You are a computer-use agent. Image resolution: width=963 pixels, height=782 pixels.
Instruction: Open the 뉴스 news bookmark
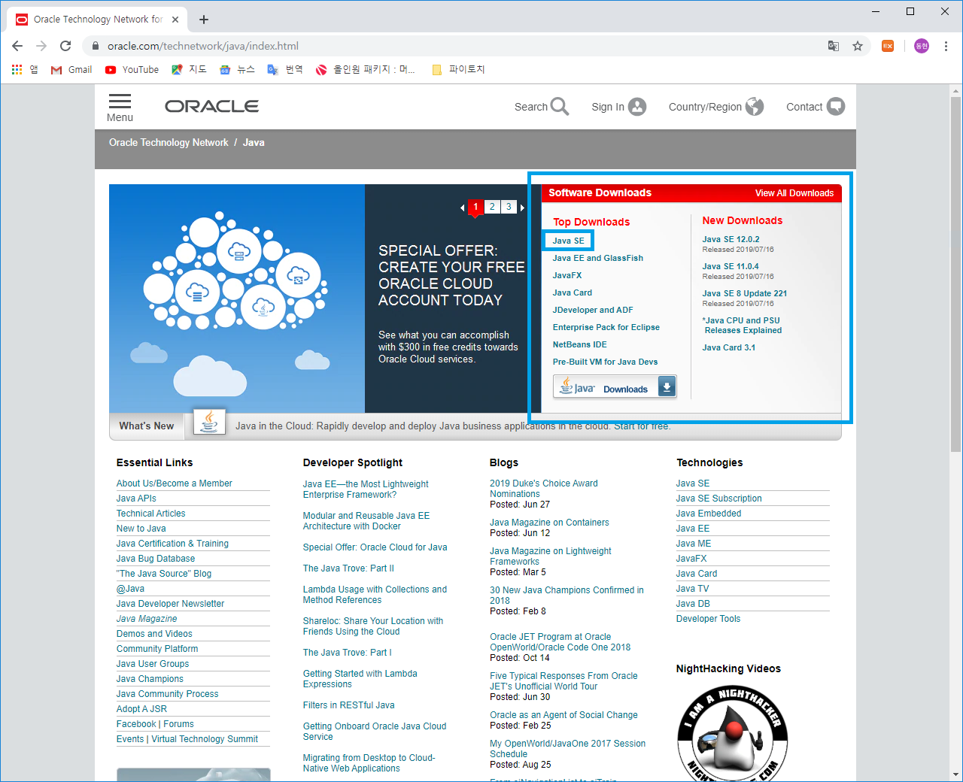[237, 70]
